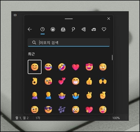Open the people emoji category tab

click(x=63, y=29)
